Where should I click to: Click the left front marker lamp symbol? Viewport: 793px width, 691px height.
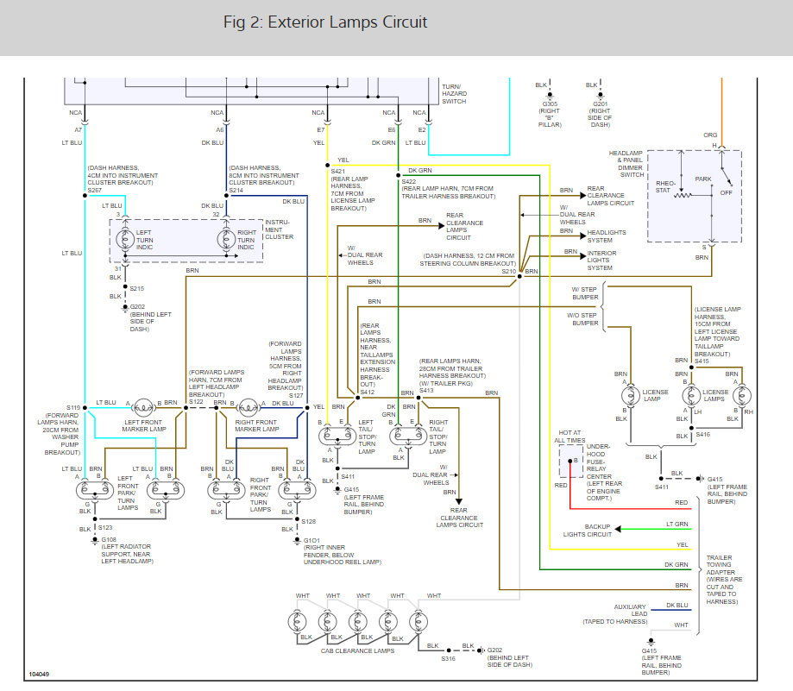point(143,407)
